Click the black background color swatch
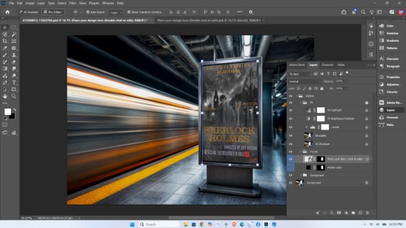 (x=13, y=117)
